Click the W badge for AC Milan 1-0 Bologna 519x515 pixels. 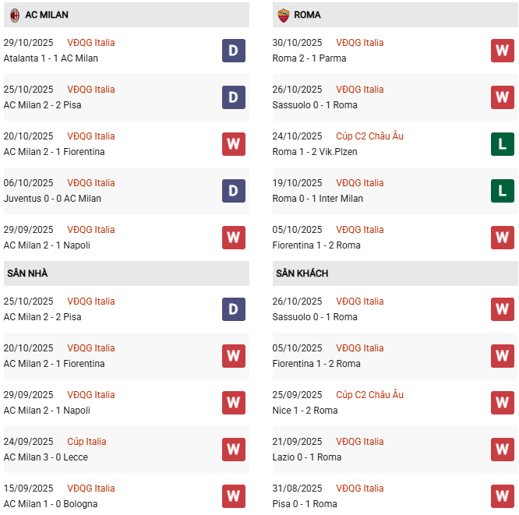click(234, 496)
